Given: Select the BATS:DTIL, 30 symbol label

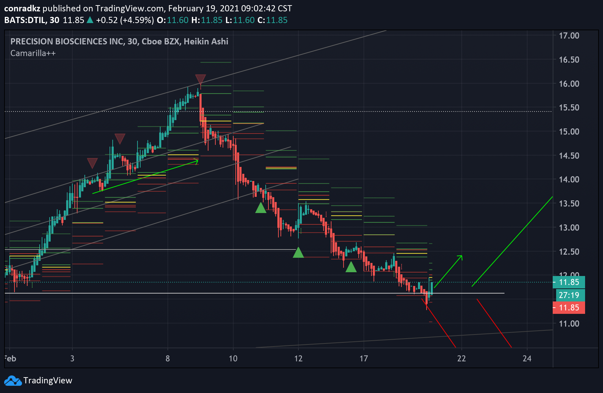Looking at the screenshot, I should tap(32, 20).
